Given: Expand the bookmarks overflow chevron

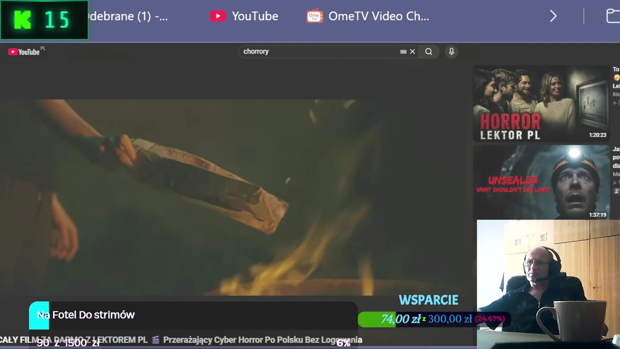Looking at the screenshot, I should (553, 16).
